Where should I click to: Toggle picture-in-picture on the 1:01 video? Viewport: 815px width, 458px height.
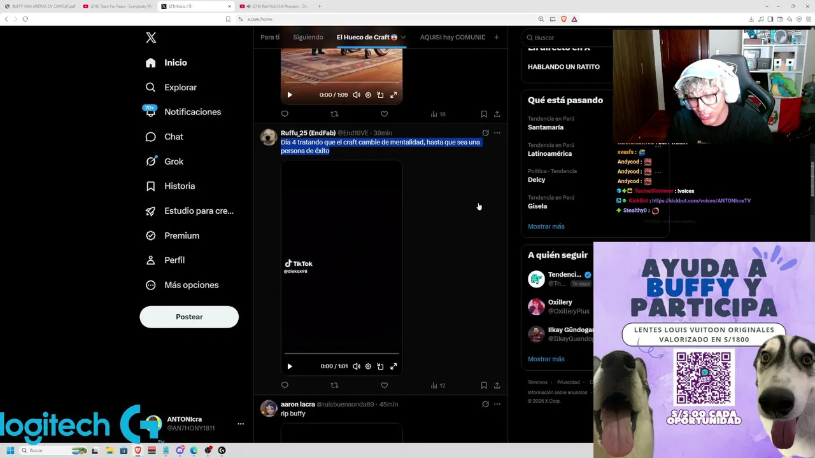380,366
